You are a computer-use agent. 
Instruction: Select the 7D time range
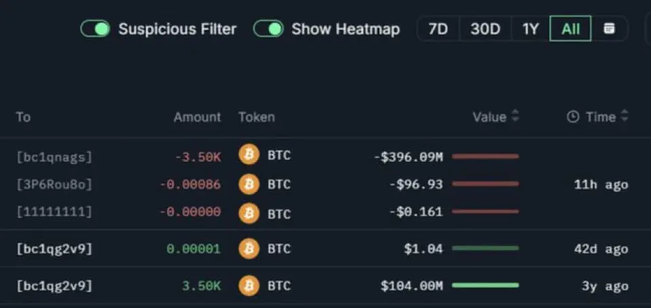pos(438,28)
